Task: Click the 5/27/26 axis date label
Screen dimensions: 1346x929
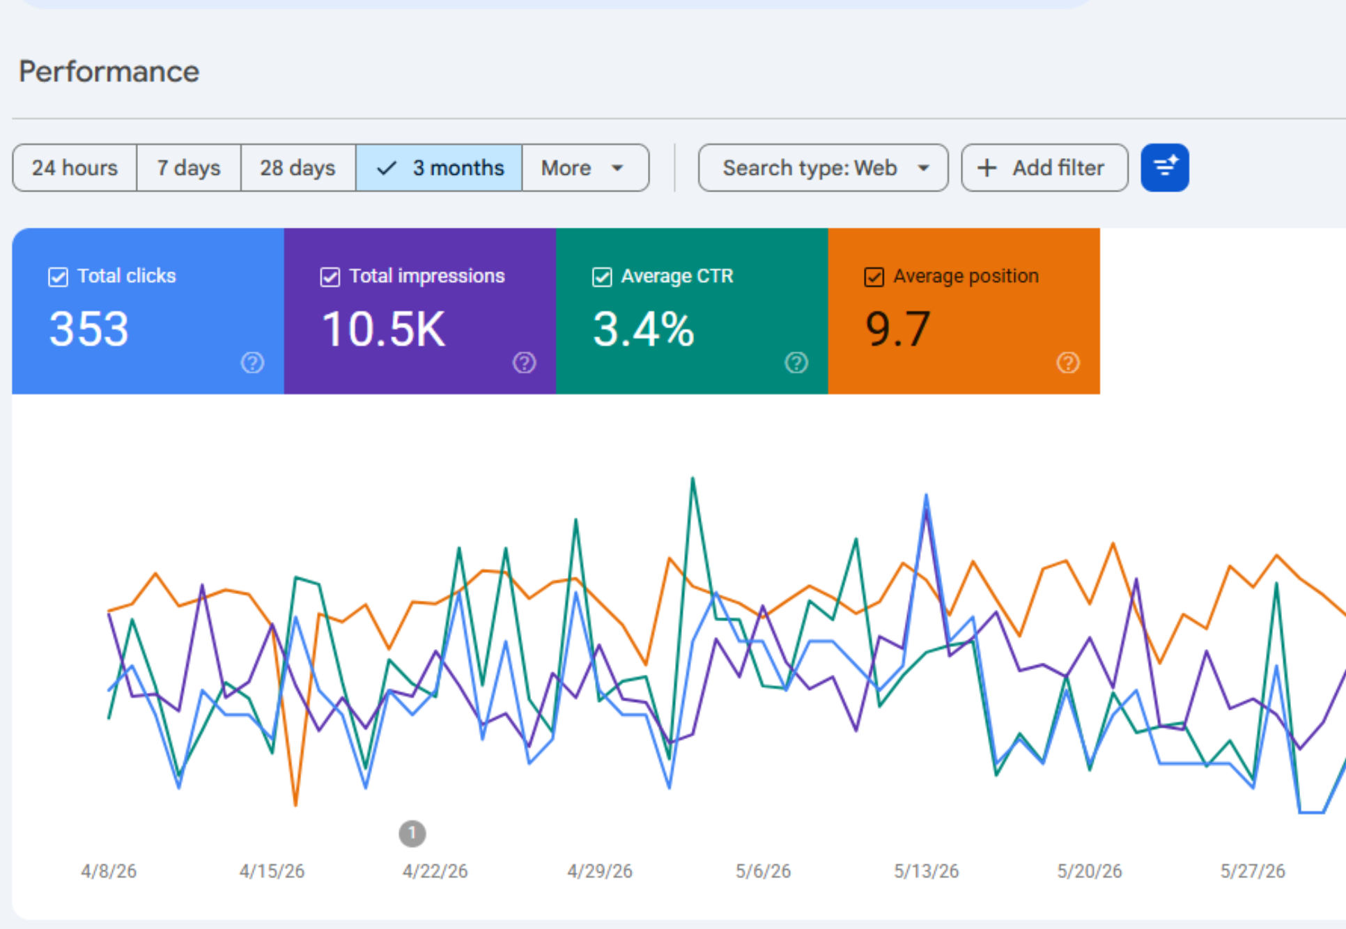Action: click(x=1253, y=871)
